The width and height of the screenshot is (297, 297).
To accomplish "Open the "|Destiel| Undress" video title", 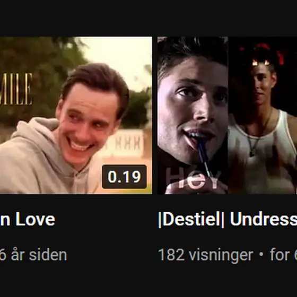I will click(228, 220).
